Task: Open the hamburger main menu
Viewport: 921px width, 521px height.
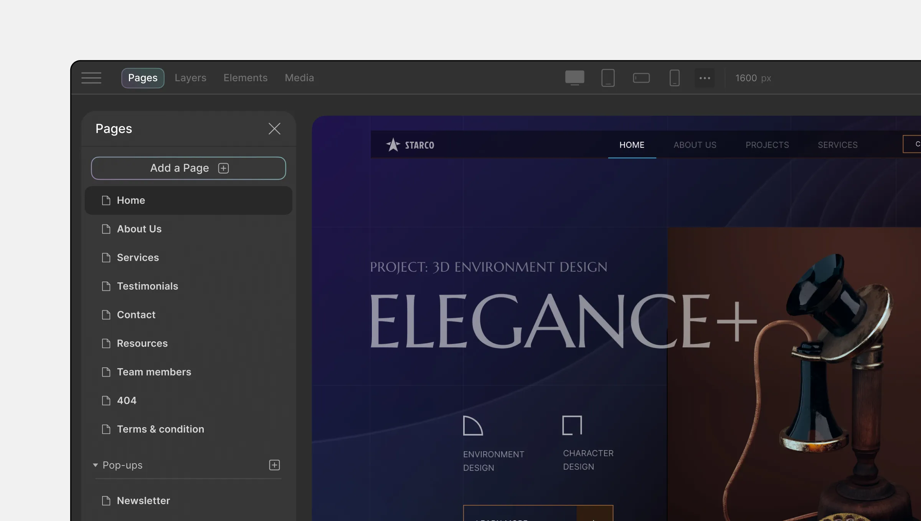Action: tap(91, 78)
